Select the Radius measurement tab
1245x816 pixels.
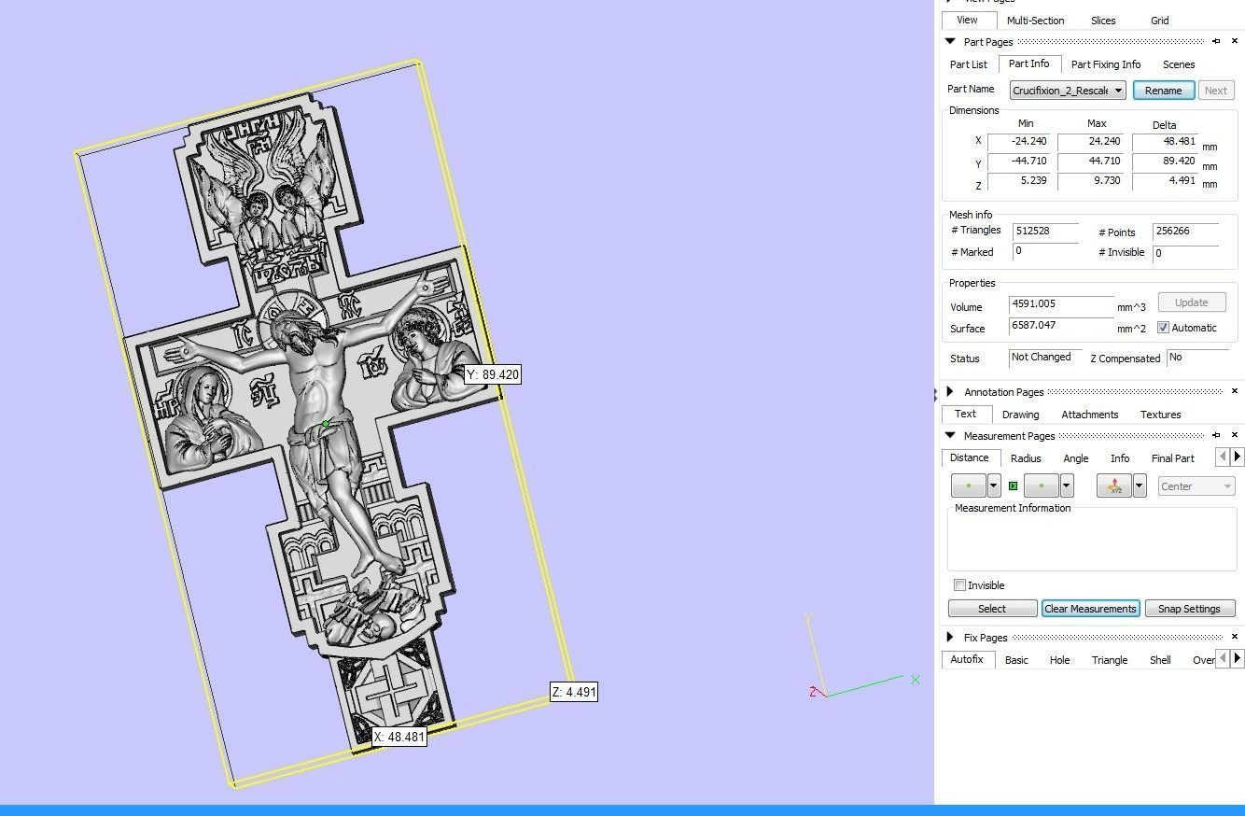(1025, 458)
